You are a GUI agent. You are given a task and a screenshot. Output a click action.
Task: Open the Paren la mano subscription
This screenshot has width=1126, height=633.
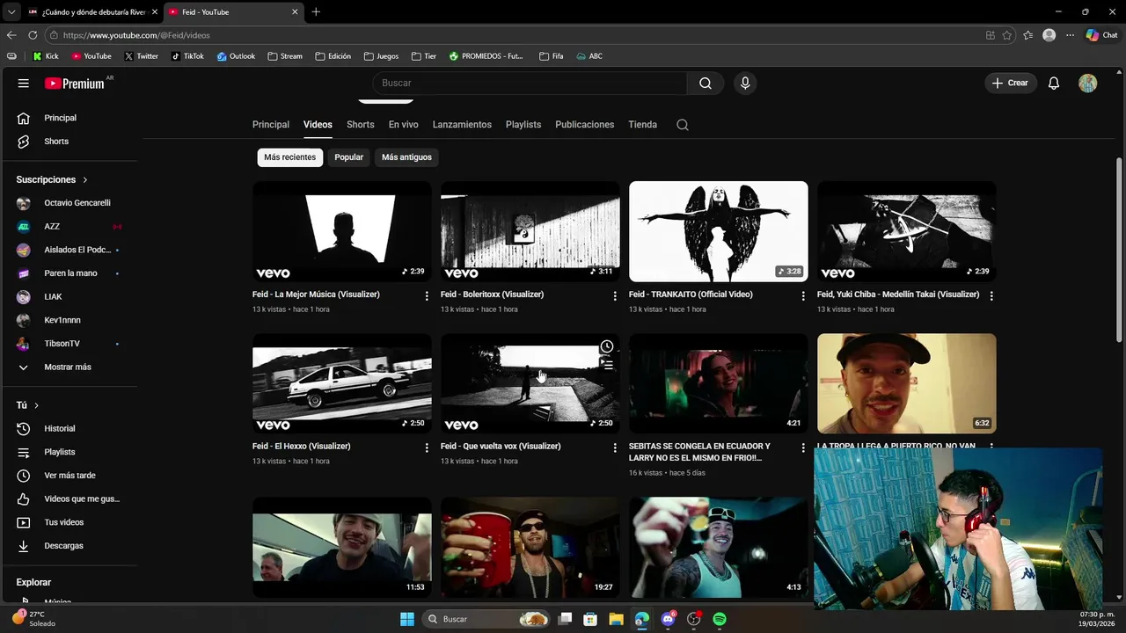pos(69,273)
